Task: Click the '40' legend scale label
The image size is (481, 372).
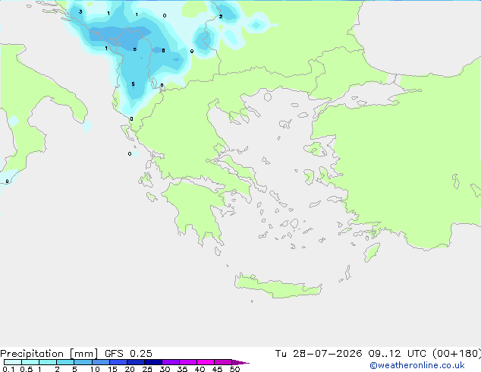Action: [200, 369]
